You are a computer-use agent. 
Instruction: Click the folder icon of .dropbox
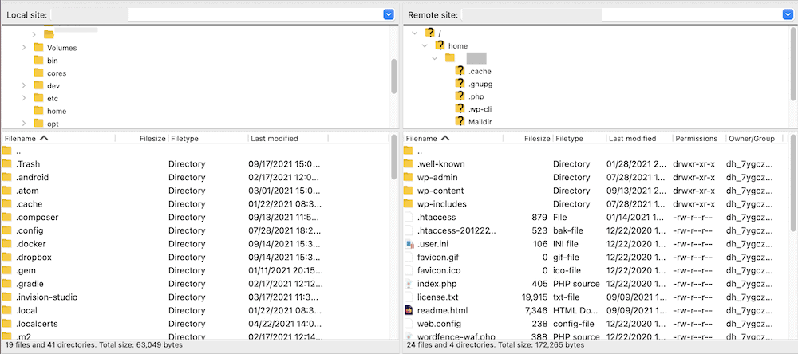click(x=6, y=257)
